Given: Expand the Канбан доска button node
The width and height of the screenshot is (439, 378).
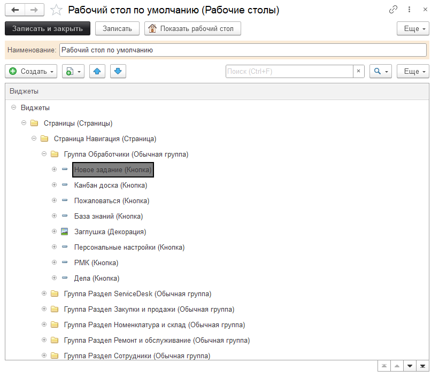Looking at the screenshot, I should pos(54,185).
